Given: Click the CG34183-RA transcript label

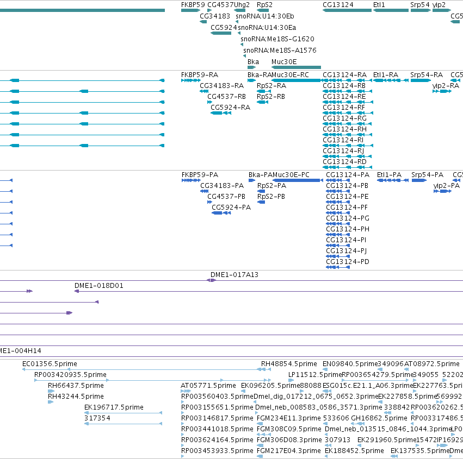Looking at the screenshot, I should [x=222, y=86].
